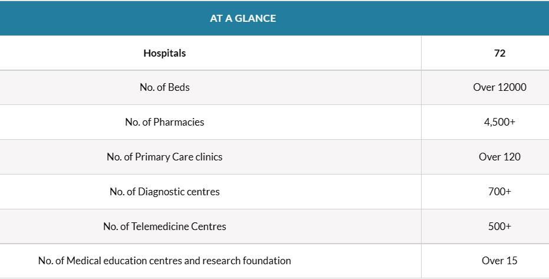Click the 700+ diagnostic centres value
Viewport: 549px width, 279px height.
499,192
